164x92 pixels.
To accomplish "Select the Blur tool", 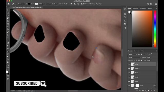I will [8, 46].
